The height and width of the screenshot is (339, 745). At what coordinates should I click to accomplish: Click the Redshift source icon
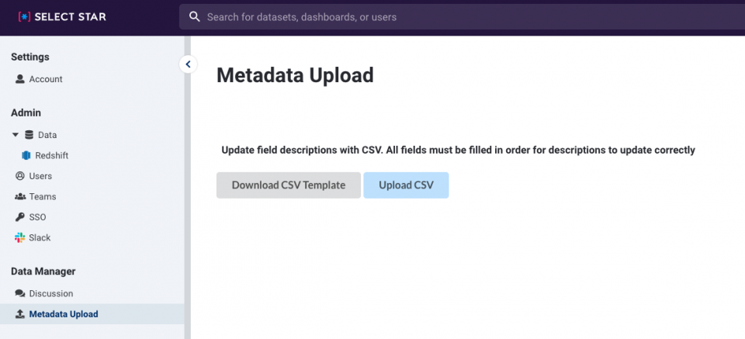(26, 155)
